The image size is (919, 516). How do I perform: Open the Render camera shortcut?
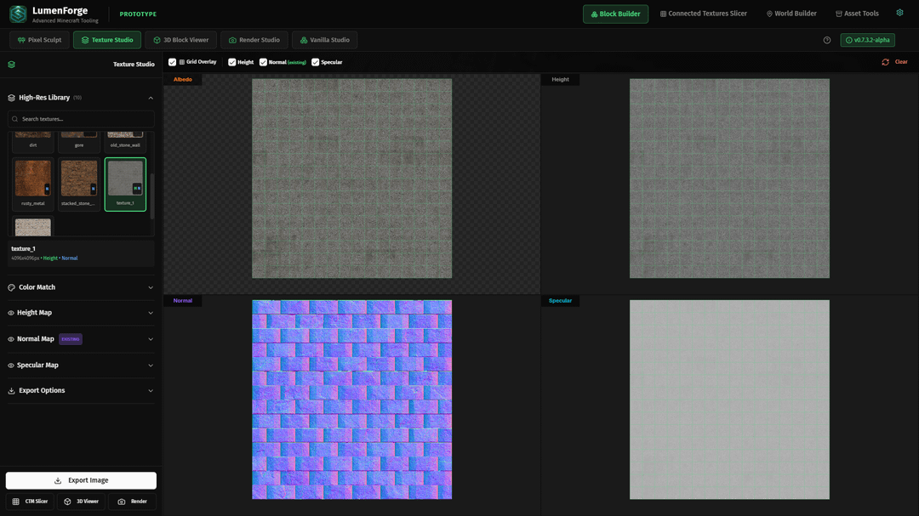click(132, 502)
